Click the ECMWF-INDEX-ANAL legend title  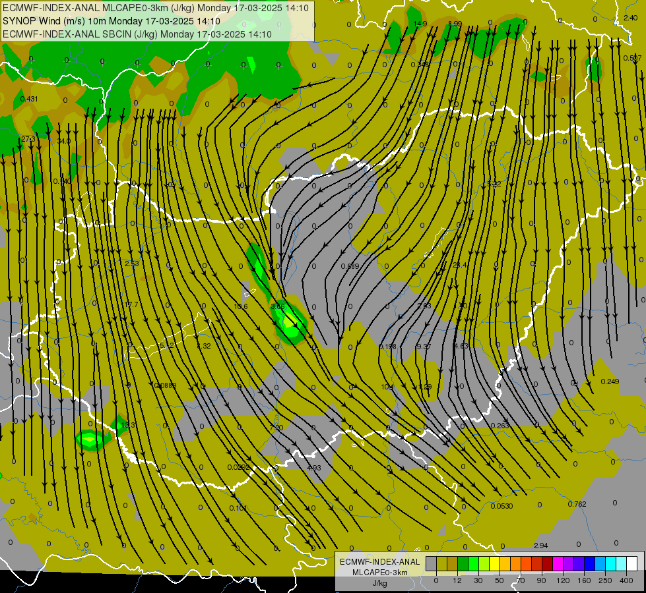(380, 562)
